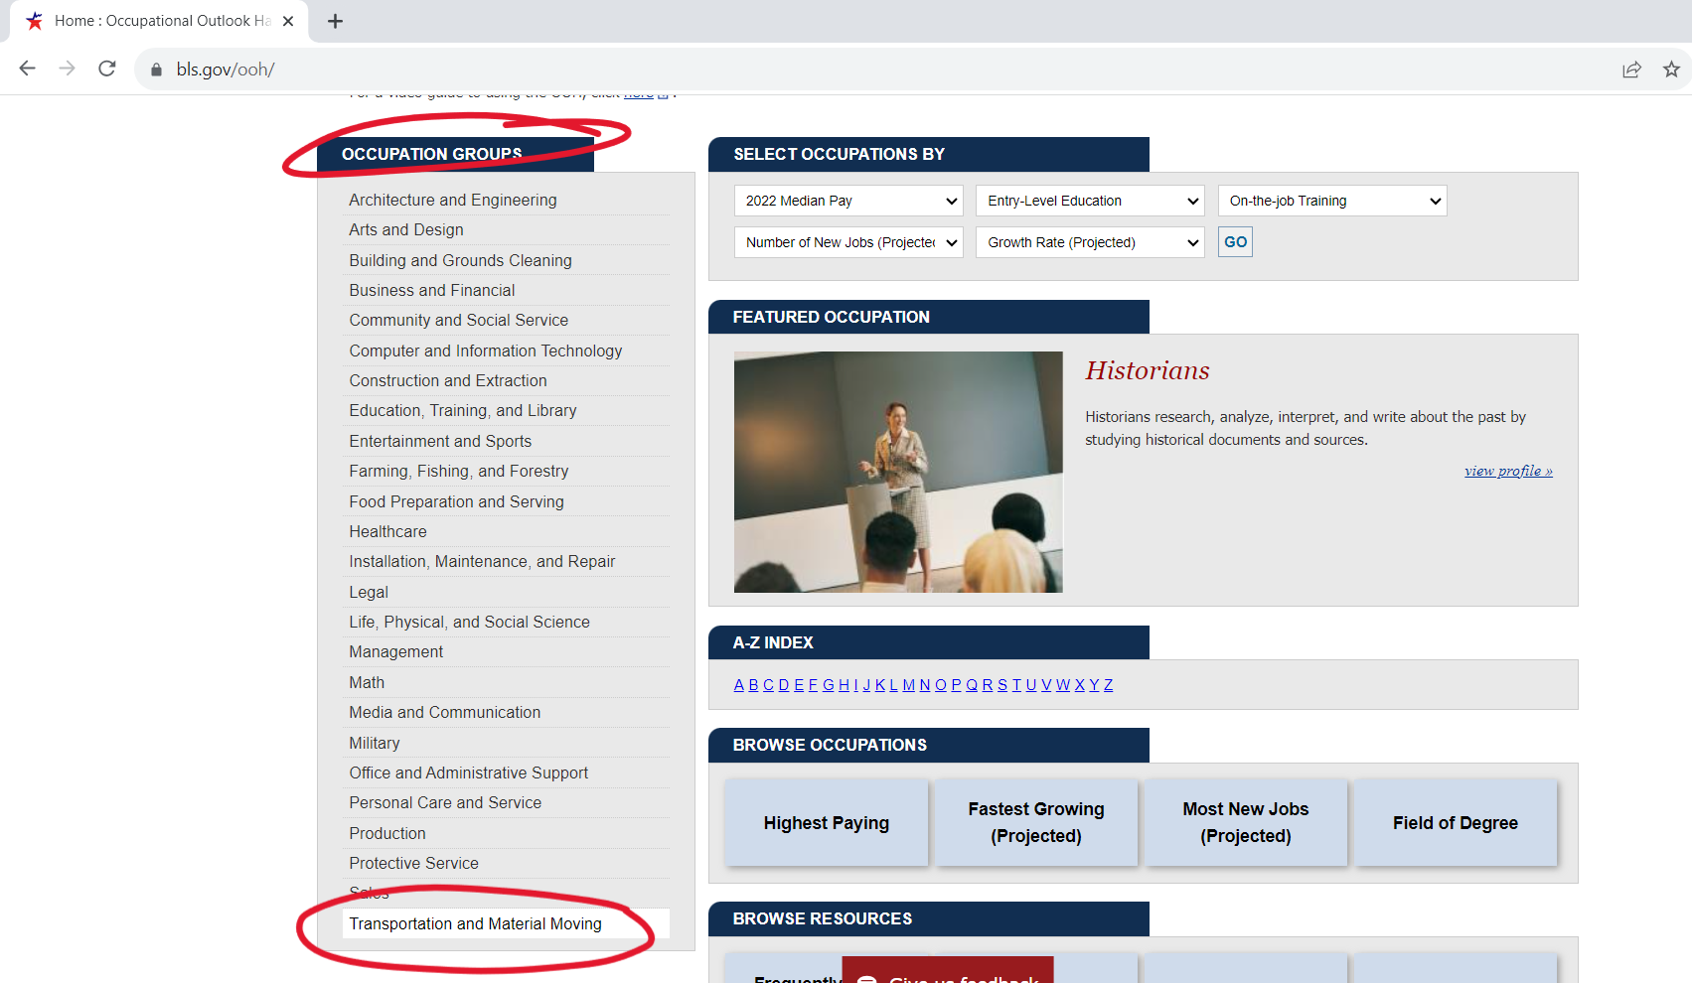Open the 2022 Median Pay dropdown

848,201
